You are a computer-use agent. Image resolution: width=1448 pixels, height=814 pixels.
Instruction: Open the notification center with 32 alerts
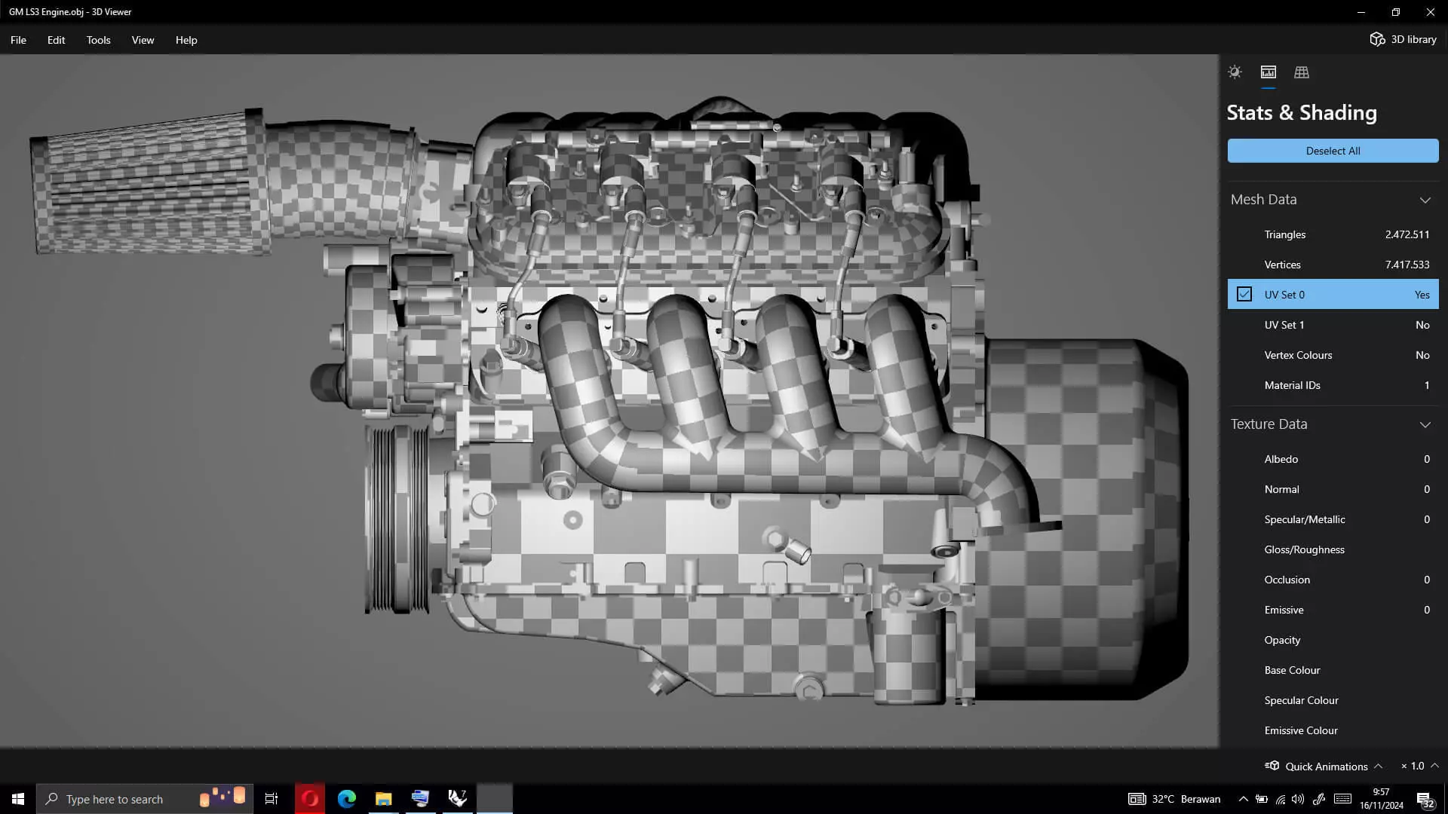tap(1425, 800)
